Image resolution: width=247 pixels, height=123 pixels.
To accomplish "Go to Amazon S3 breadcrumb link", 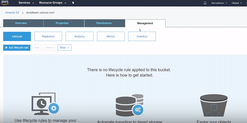I will pos(12,13).
